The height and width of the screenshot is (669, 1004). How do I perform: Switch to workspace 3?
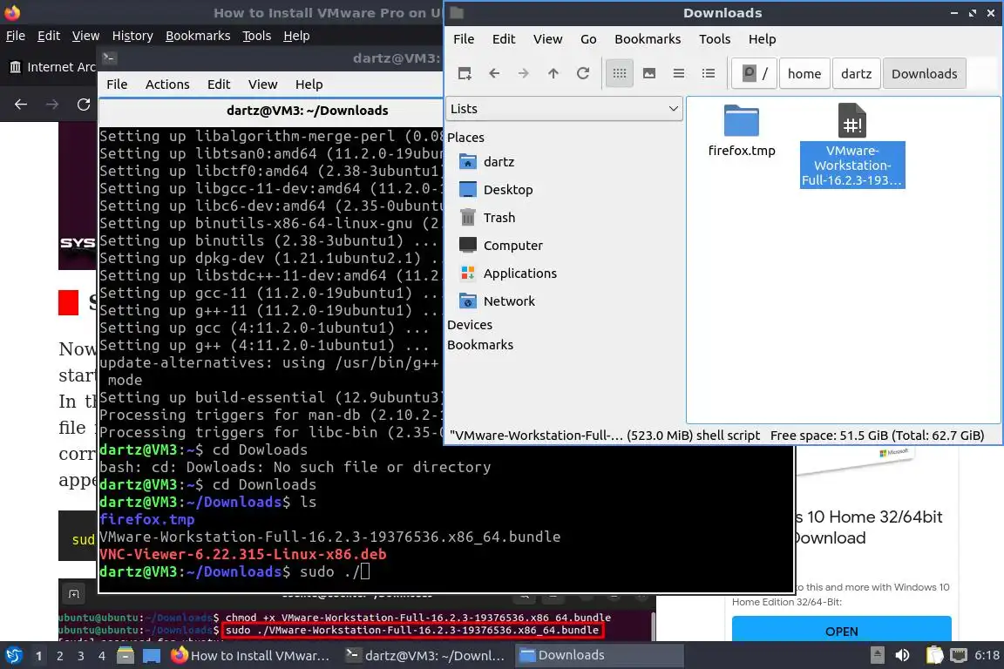[81, 656]
